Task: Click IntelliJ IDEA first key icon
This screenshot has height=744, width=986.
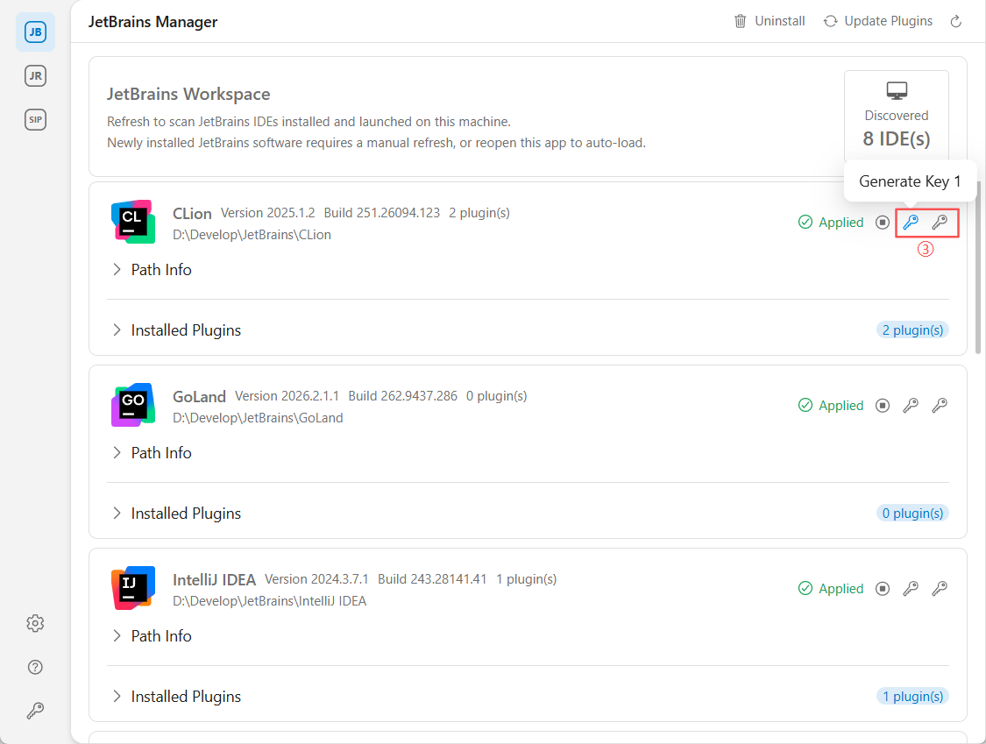Action: tap(911, 589)
